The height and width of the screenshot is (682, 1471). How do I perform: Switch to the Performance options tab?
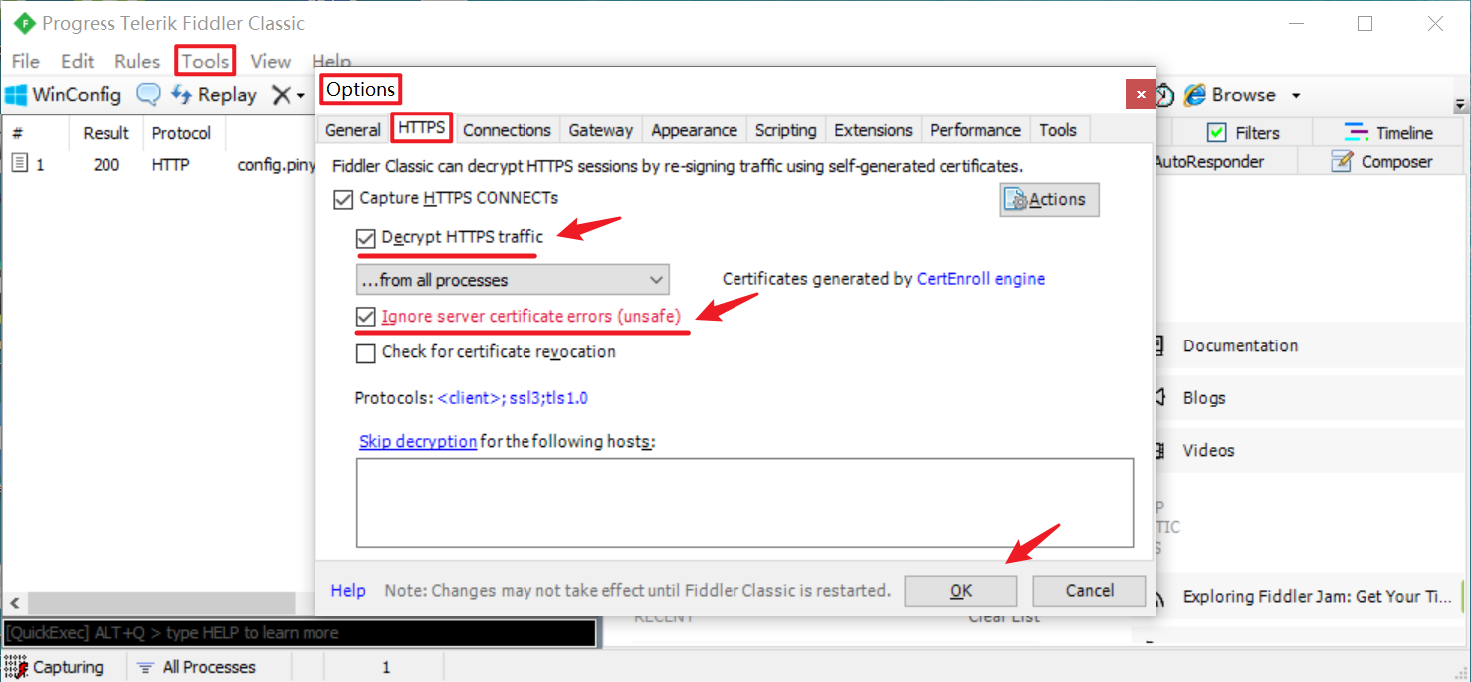pos(975,130)
